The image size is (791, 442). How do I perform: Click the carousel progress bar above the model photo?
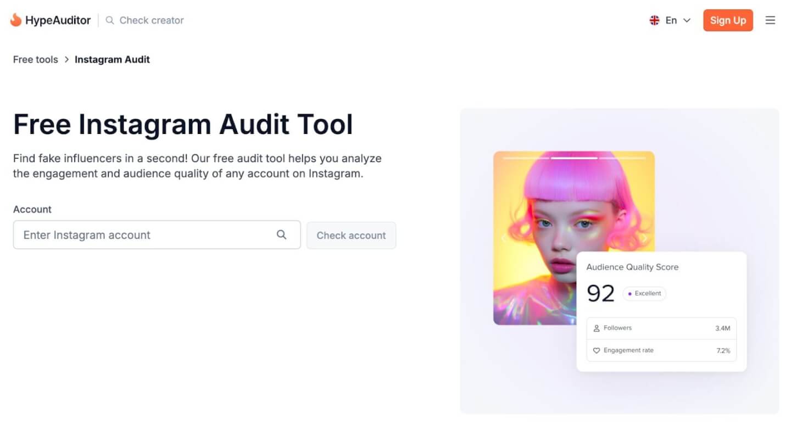574,158
